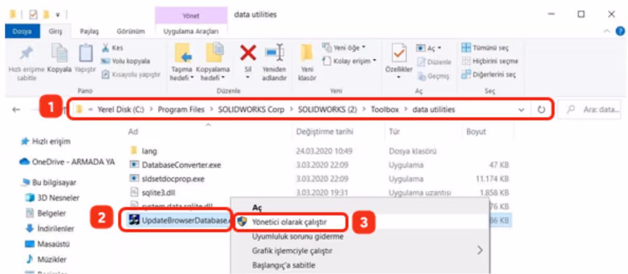Click the red Sil delete icon
This screenshot has height=274, width=628.
point(248,52)
